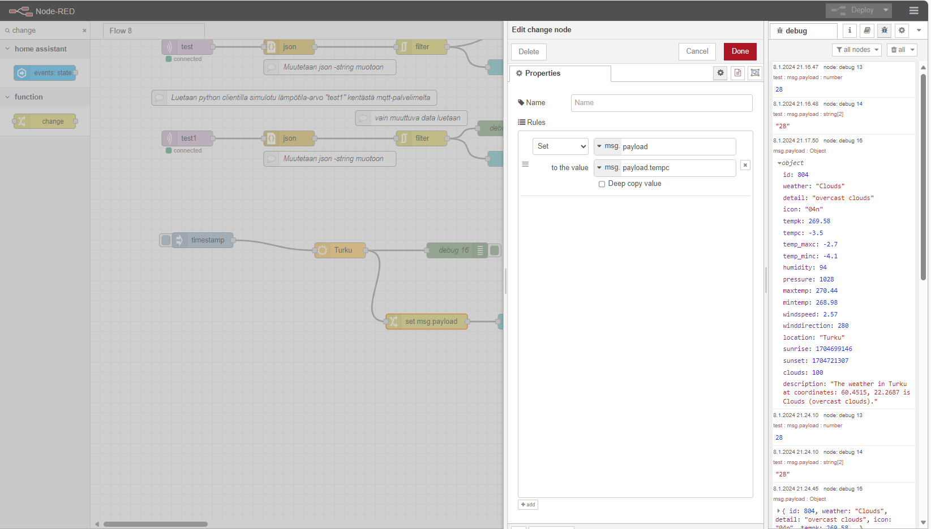Clear the palette search filter
Screen dimensions: 931x529
tap(84, 31)
